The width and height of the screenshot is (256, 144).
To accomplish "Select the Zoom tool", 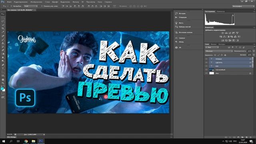I will click(x=3, y=83).
